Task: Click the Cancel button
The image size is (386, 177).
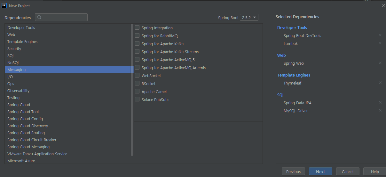Action: [x=348, y=172]
